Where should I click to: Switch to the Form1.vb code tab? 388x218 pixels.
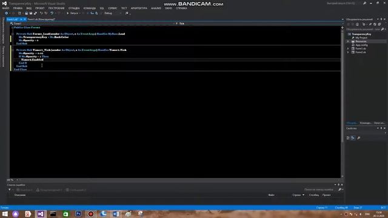pos(12,19)
